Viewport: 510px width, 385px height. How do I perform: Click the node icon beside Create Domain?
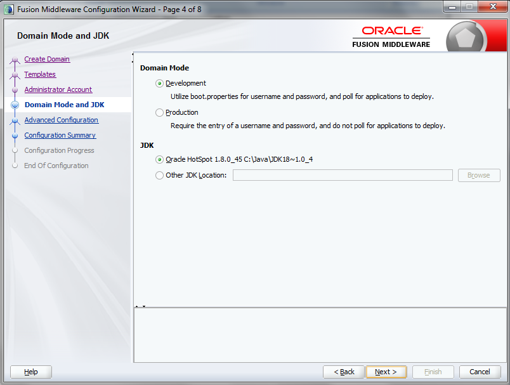click(x=15, y=59)
